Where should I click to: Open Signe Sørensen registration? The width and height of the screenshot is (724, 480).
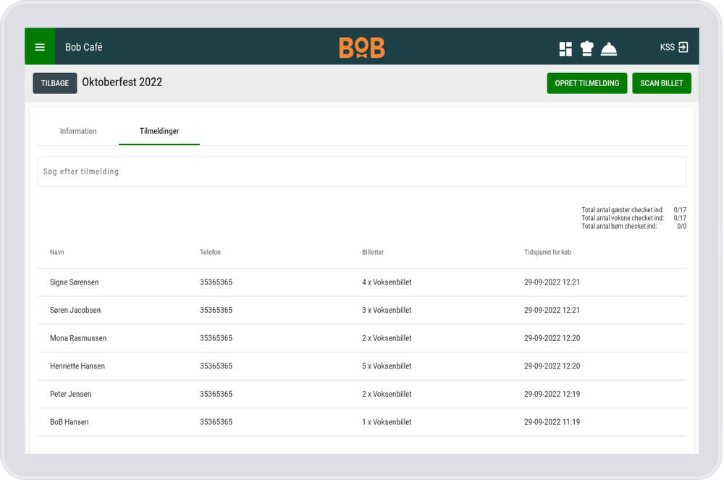click(x=362, y=282)
